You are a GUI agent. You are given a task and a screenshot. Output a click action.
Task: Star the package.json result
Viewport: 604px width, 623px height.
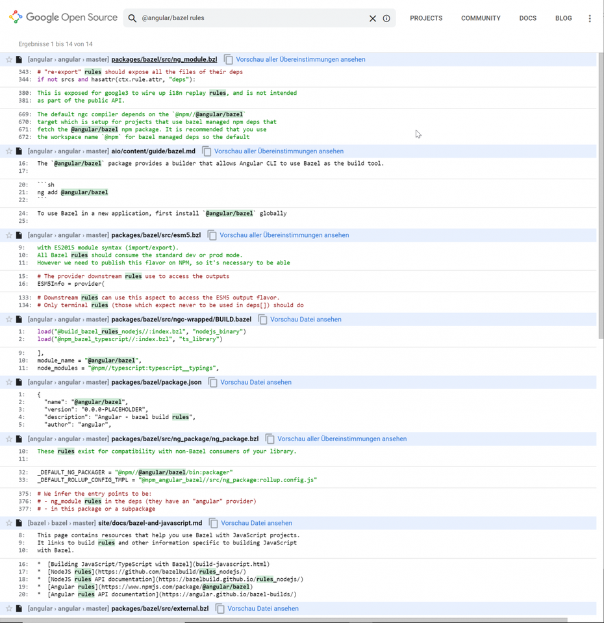(x=9, y=382)
